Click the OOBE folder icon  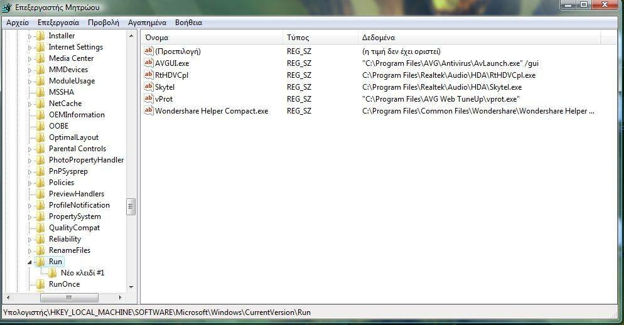tap(40, 126)
